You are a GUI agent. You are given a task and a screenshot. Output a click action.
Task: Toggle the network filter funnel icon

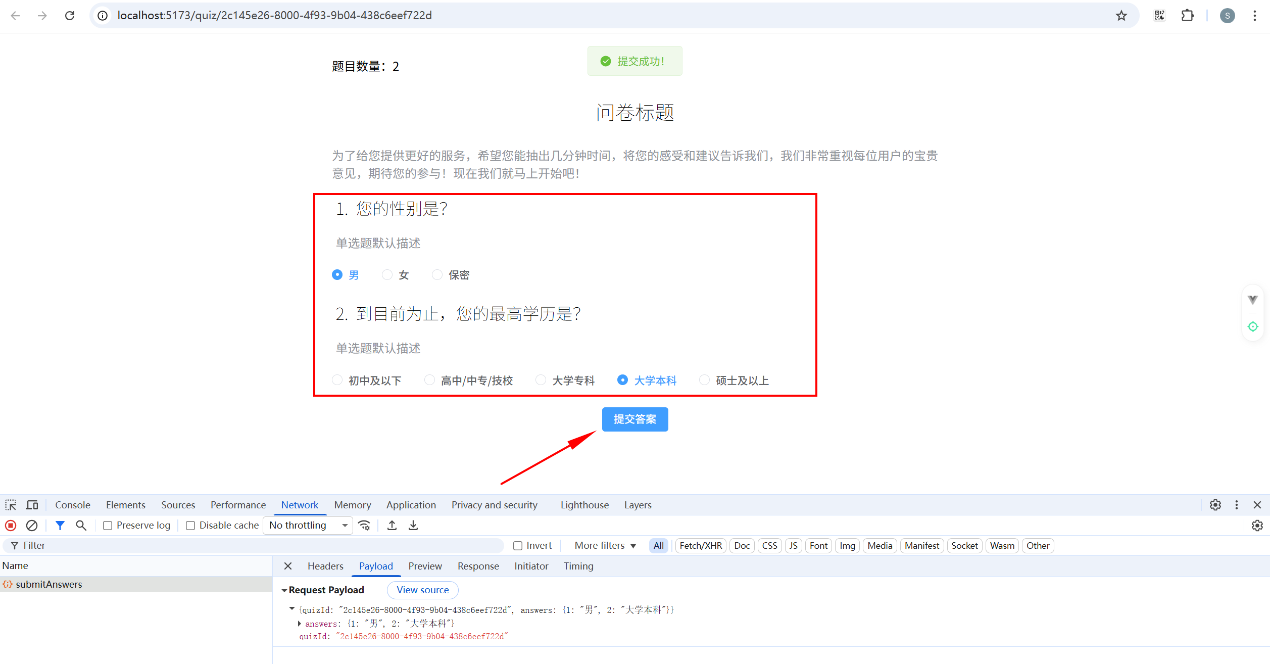(x=60, y=526)
